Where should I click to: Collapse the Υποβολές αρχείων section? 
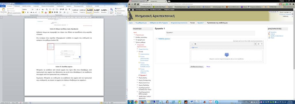point(157,39)
